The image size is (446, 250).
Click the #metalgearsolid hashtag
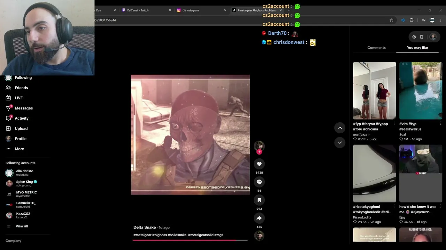click(x=201, y=235)
